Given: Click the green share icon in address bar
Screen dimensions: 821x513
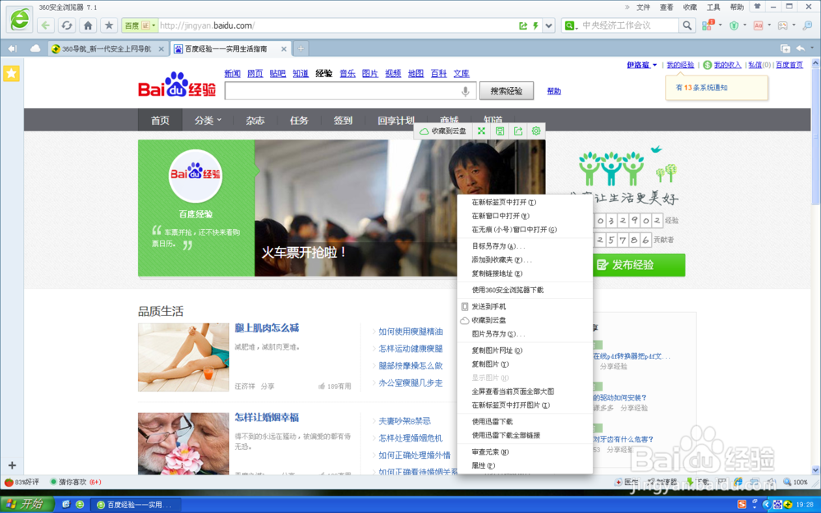Looking at the screenshot, I should 522,25.
